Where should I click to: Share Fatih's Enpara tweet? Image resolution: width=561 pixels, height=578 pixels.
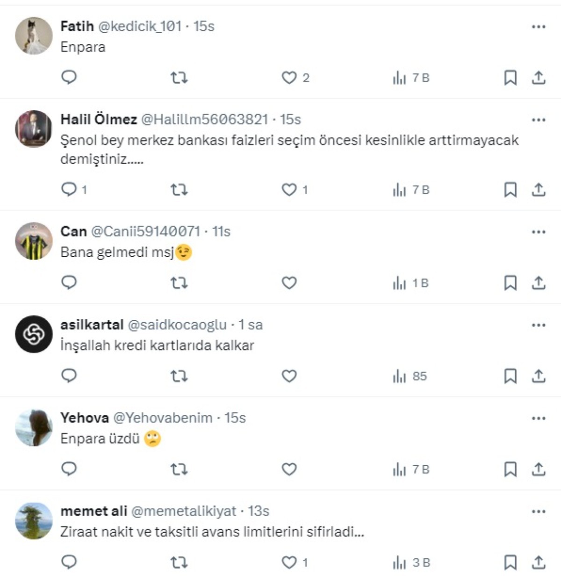pyautogui.click(x=539, y=78)
